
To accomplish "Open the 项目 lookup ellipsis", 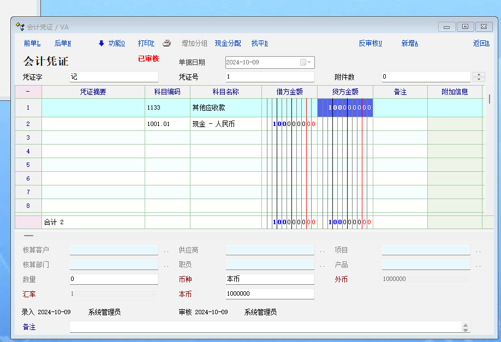I will [478, 251].
